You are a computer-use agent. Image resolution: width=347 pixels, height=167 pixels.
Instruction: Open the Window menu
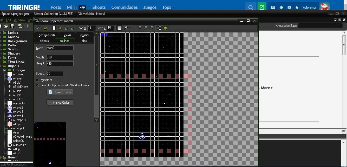[19, 20]
